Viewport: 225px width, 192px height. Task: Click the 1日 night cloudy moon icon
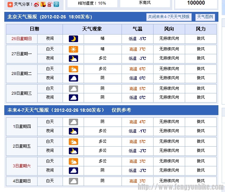point(73,131)
